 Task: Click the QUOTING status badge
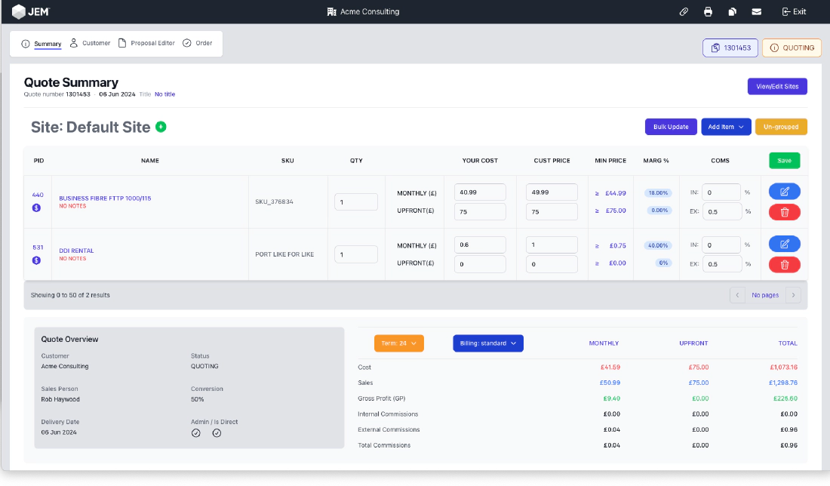tap(792, 48)
